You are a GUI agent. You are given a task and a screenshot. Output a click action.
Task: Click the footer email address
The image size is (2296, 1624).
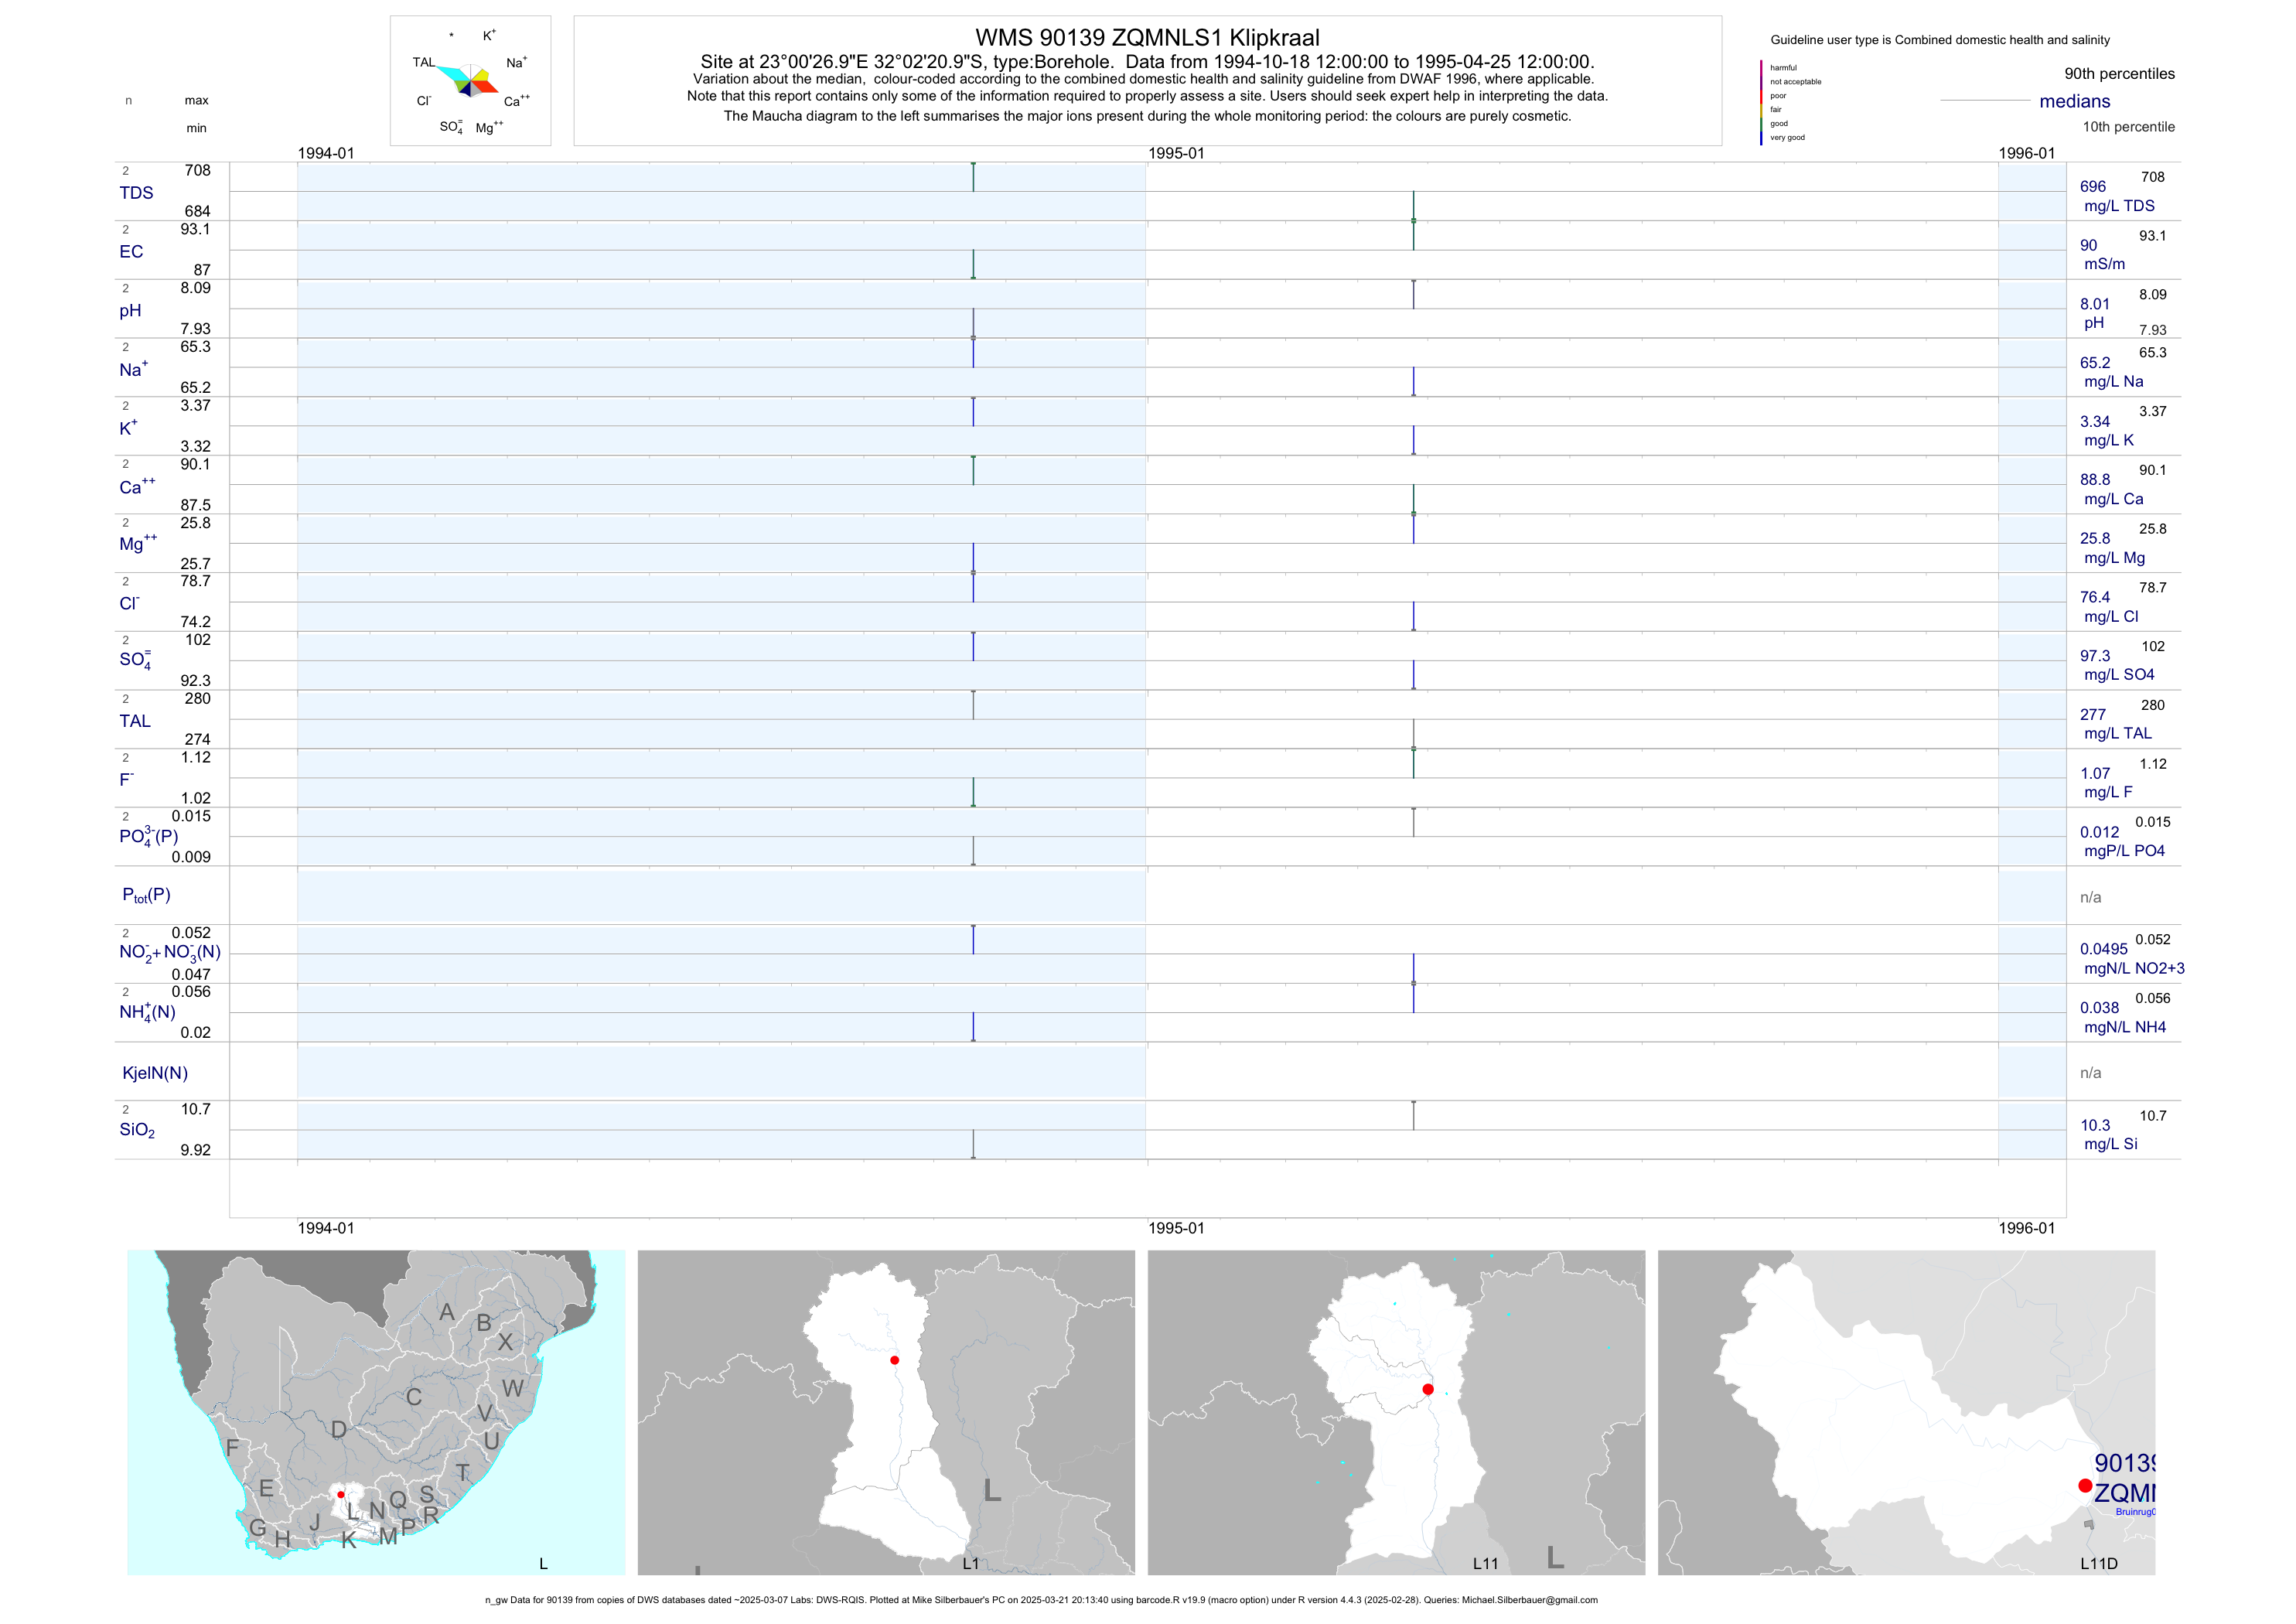[x=1529, y=1600]
